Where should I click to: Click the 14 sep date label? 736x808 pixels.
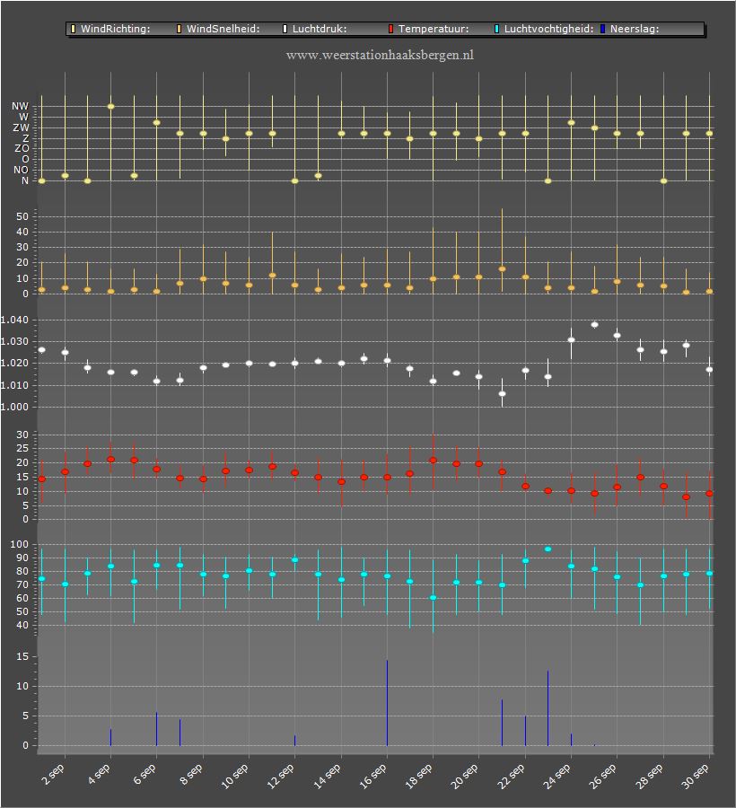pyautogui.click(x=327, y=777)
